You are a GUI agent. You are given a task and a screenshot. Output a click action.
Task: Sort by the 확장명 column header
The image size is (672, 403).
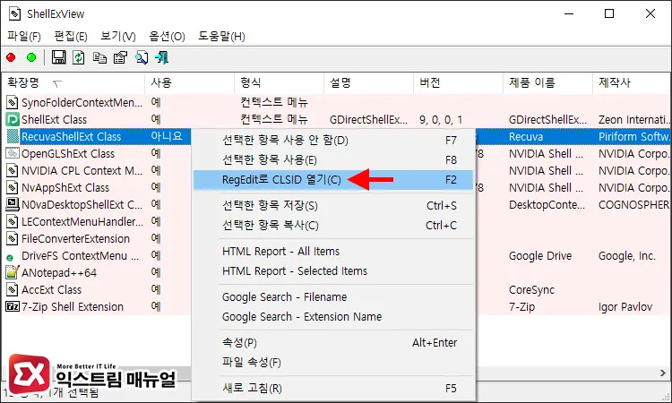point(36,83)
